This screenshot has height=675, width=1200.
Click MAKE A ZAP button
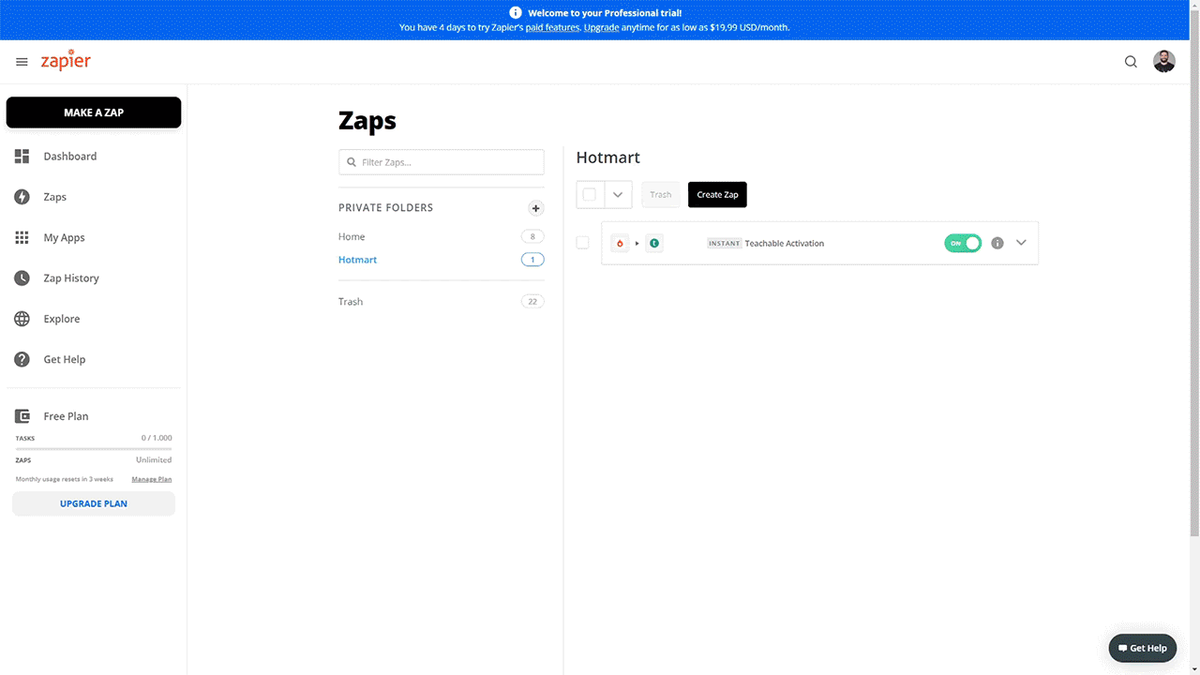(x=94, y=112)
